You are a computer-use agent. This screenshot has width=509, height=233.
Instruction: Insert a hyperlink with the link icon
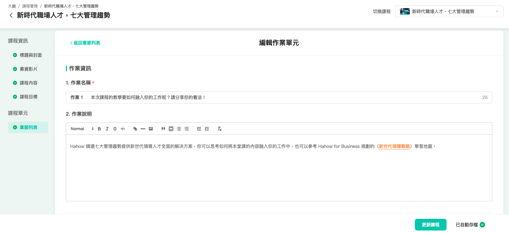point(135,129)
